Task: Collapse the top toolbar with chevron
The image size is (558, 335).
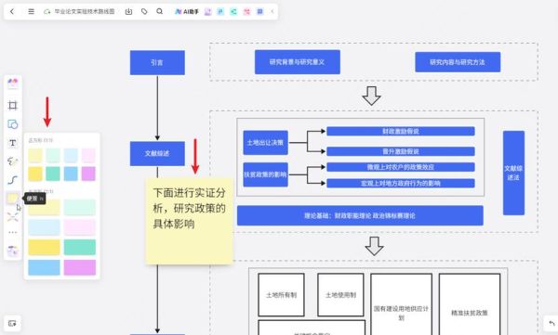Action: (x=272, y=11)
